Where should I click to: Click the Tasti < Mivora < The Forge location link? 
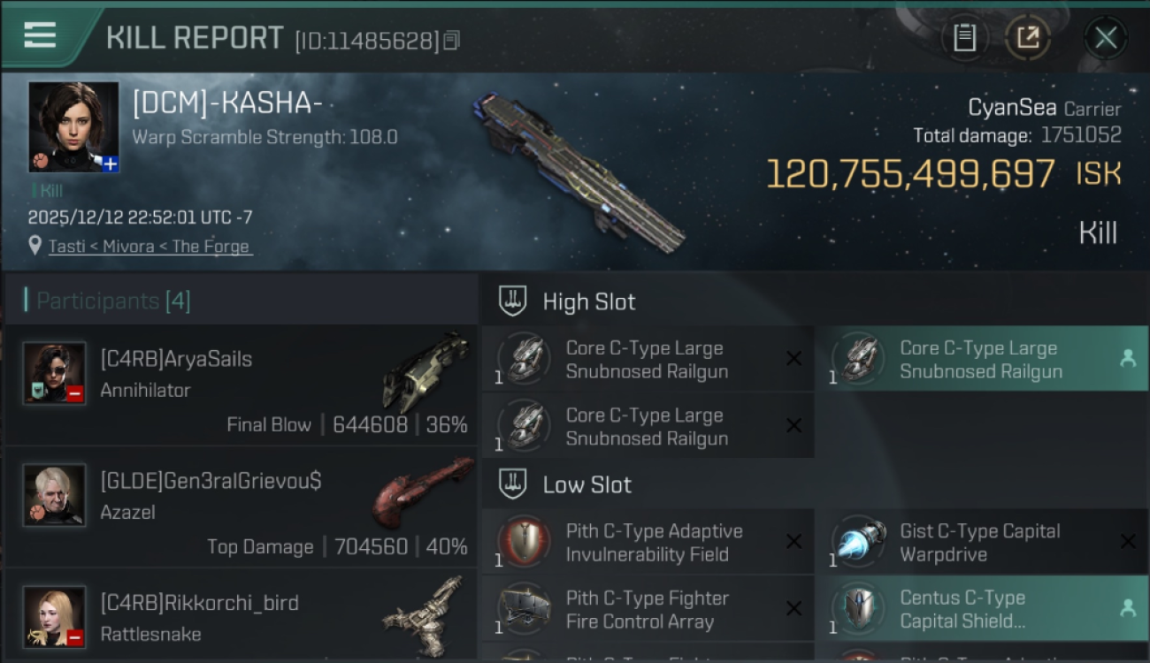tap(150, 247)
